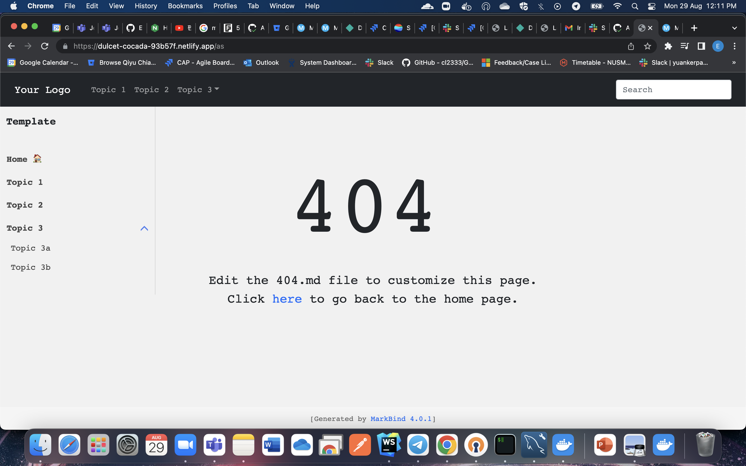Go back with browser back arrow
This screenshot has height=466, width=746.
tap(11, 46)
